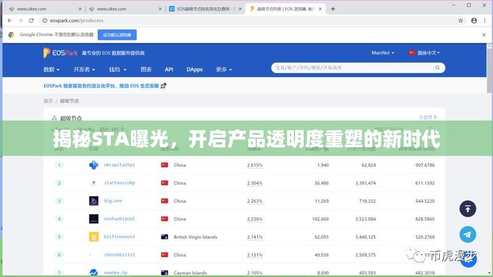Click the site info icon in address bar
493x277 pixels.
pos(45,21)
